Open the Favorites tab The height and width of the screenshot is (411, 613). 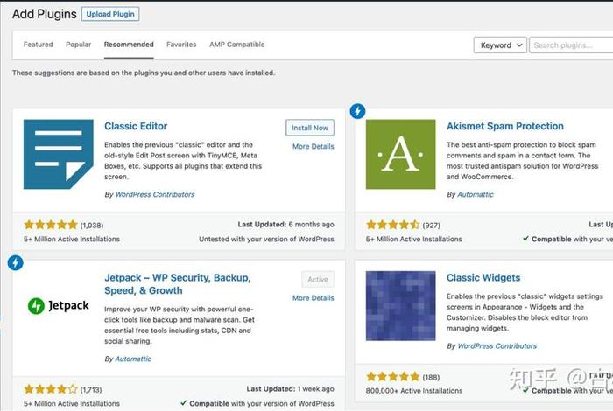181,45
